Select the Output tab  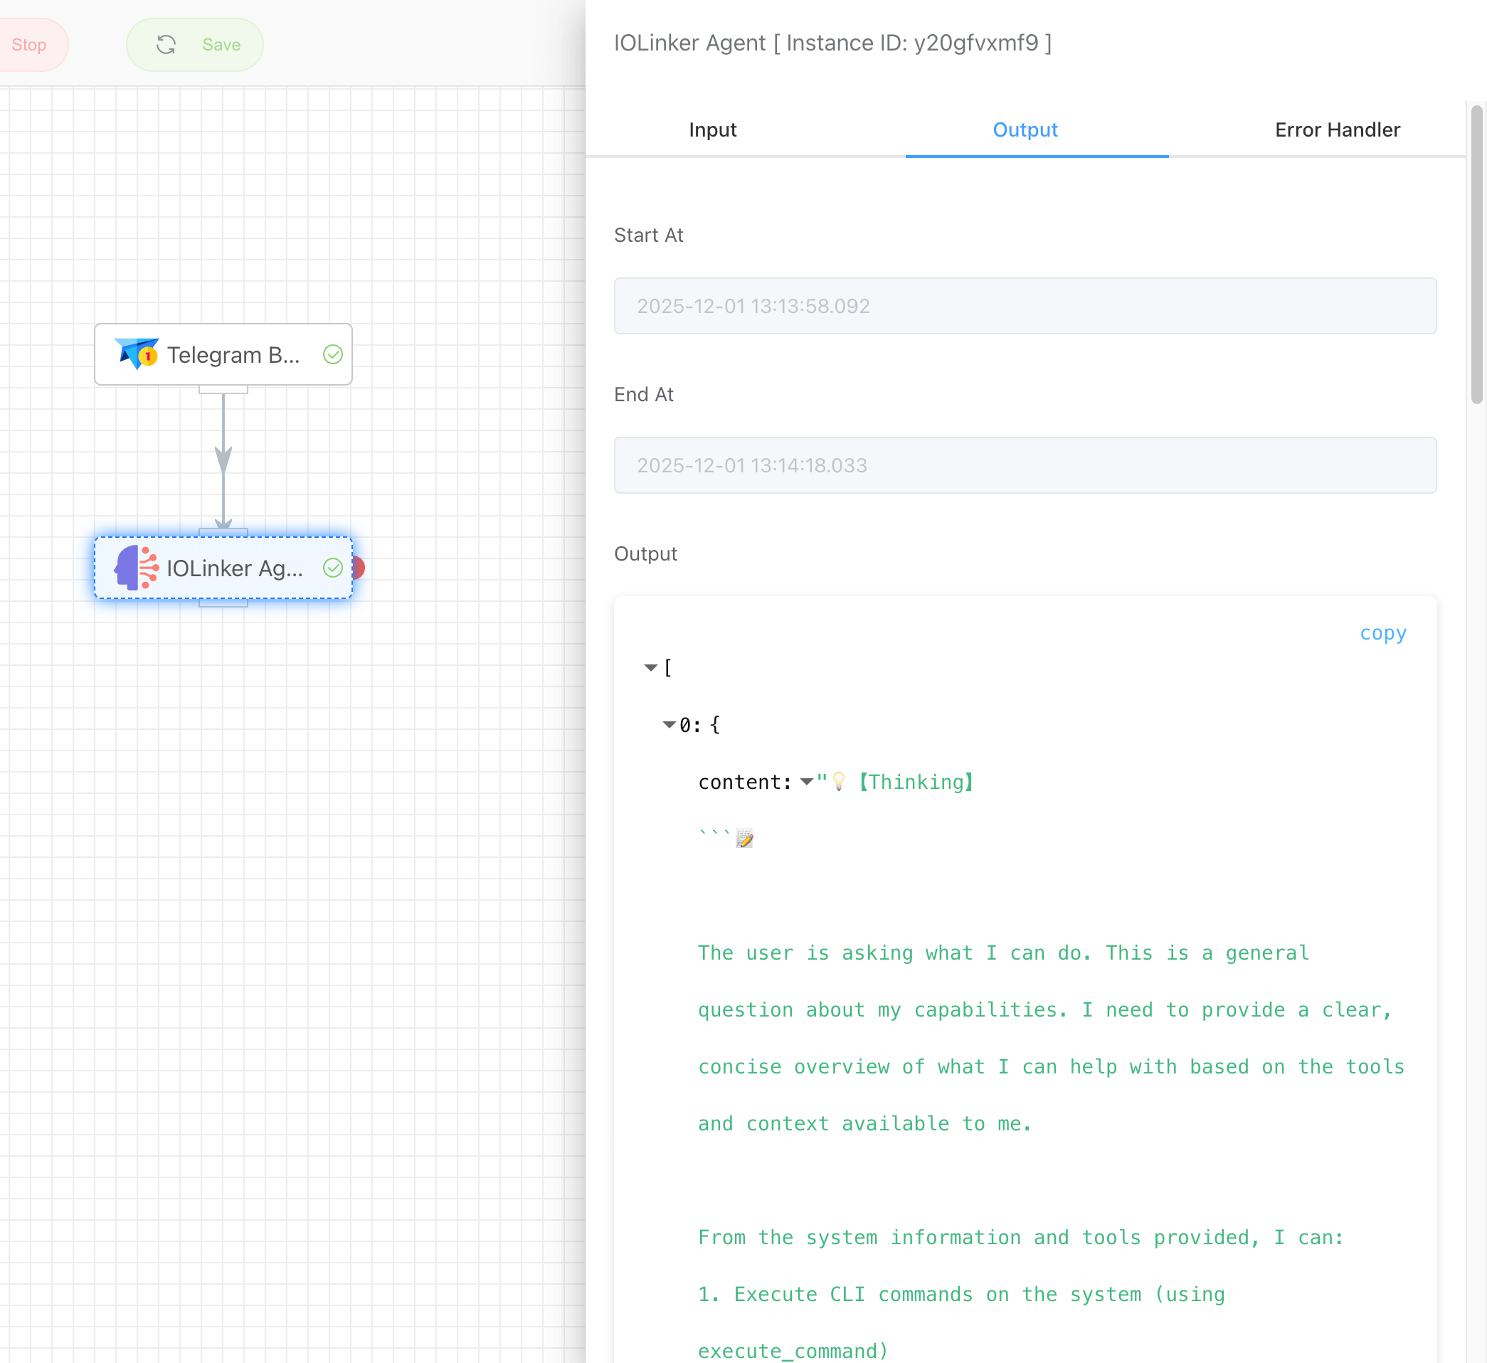pos(1025,129)
